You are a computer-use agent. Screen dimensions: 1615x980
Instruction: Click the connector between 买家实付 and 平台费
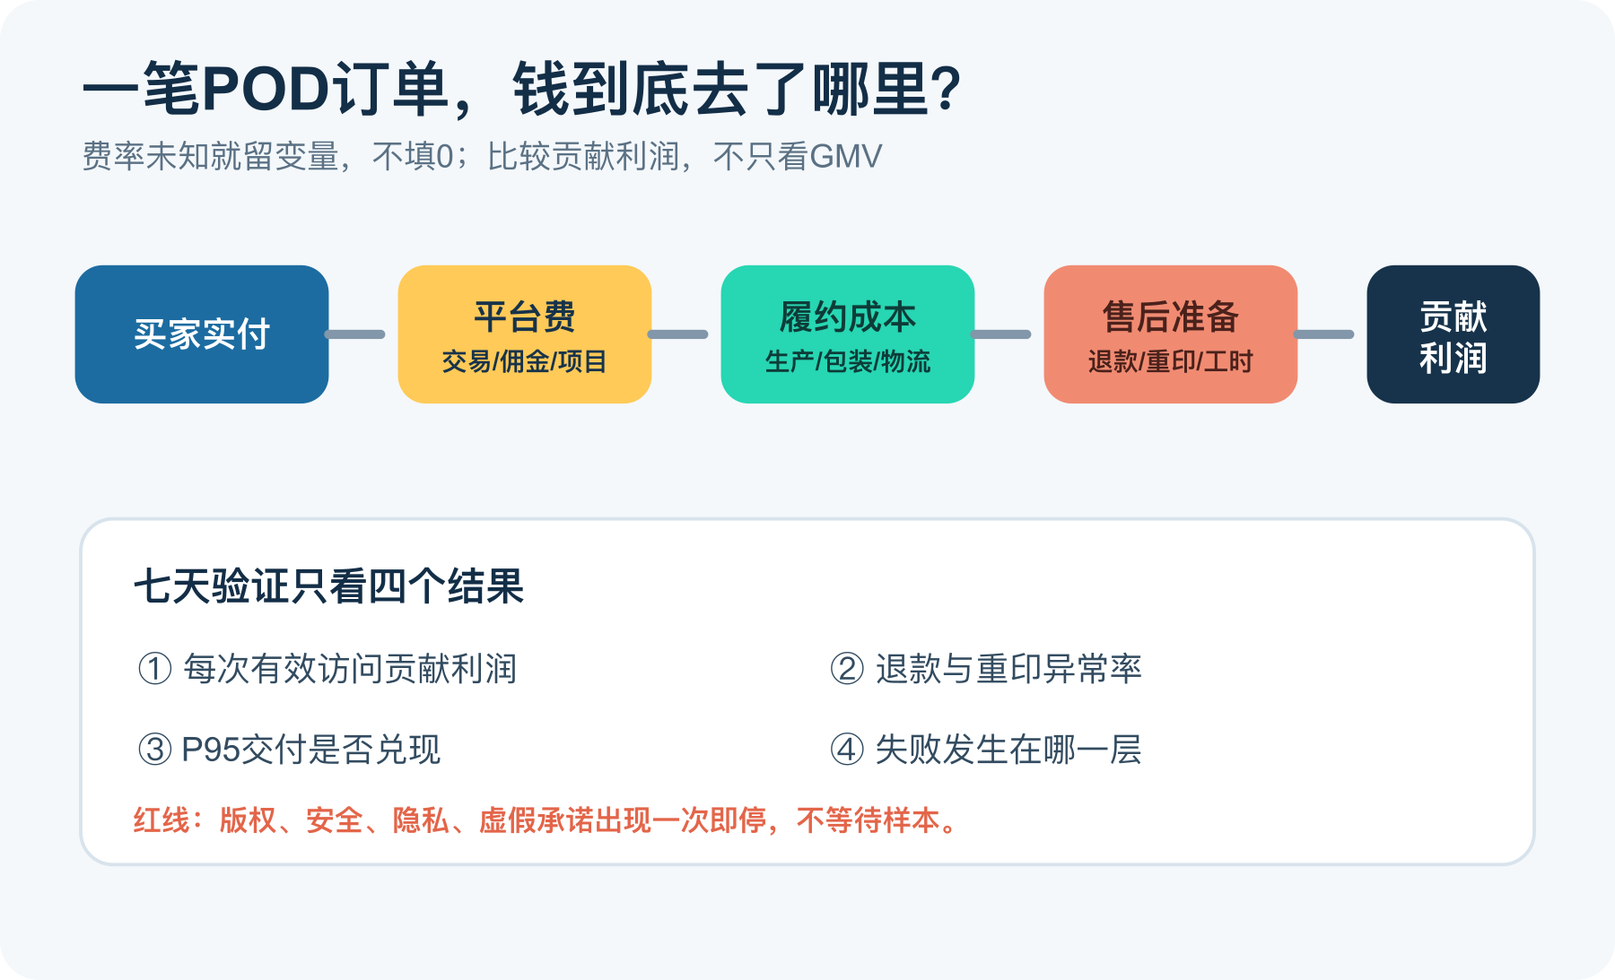pos(355,334)
